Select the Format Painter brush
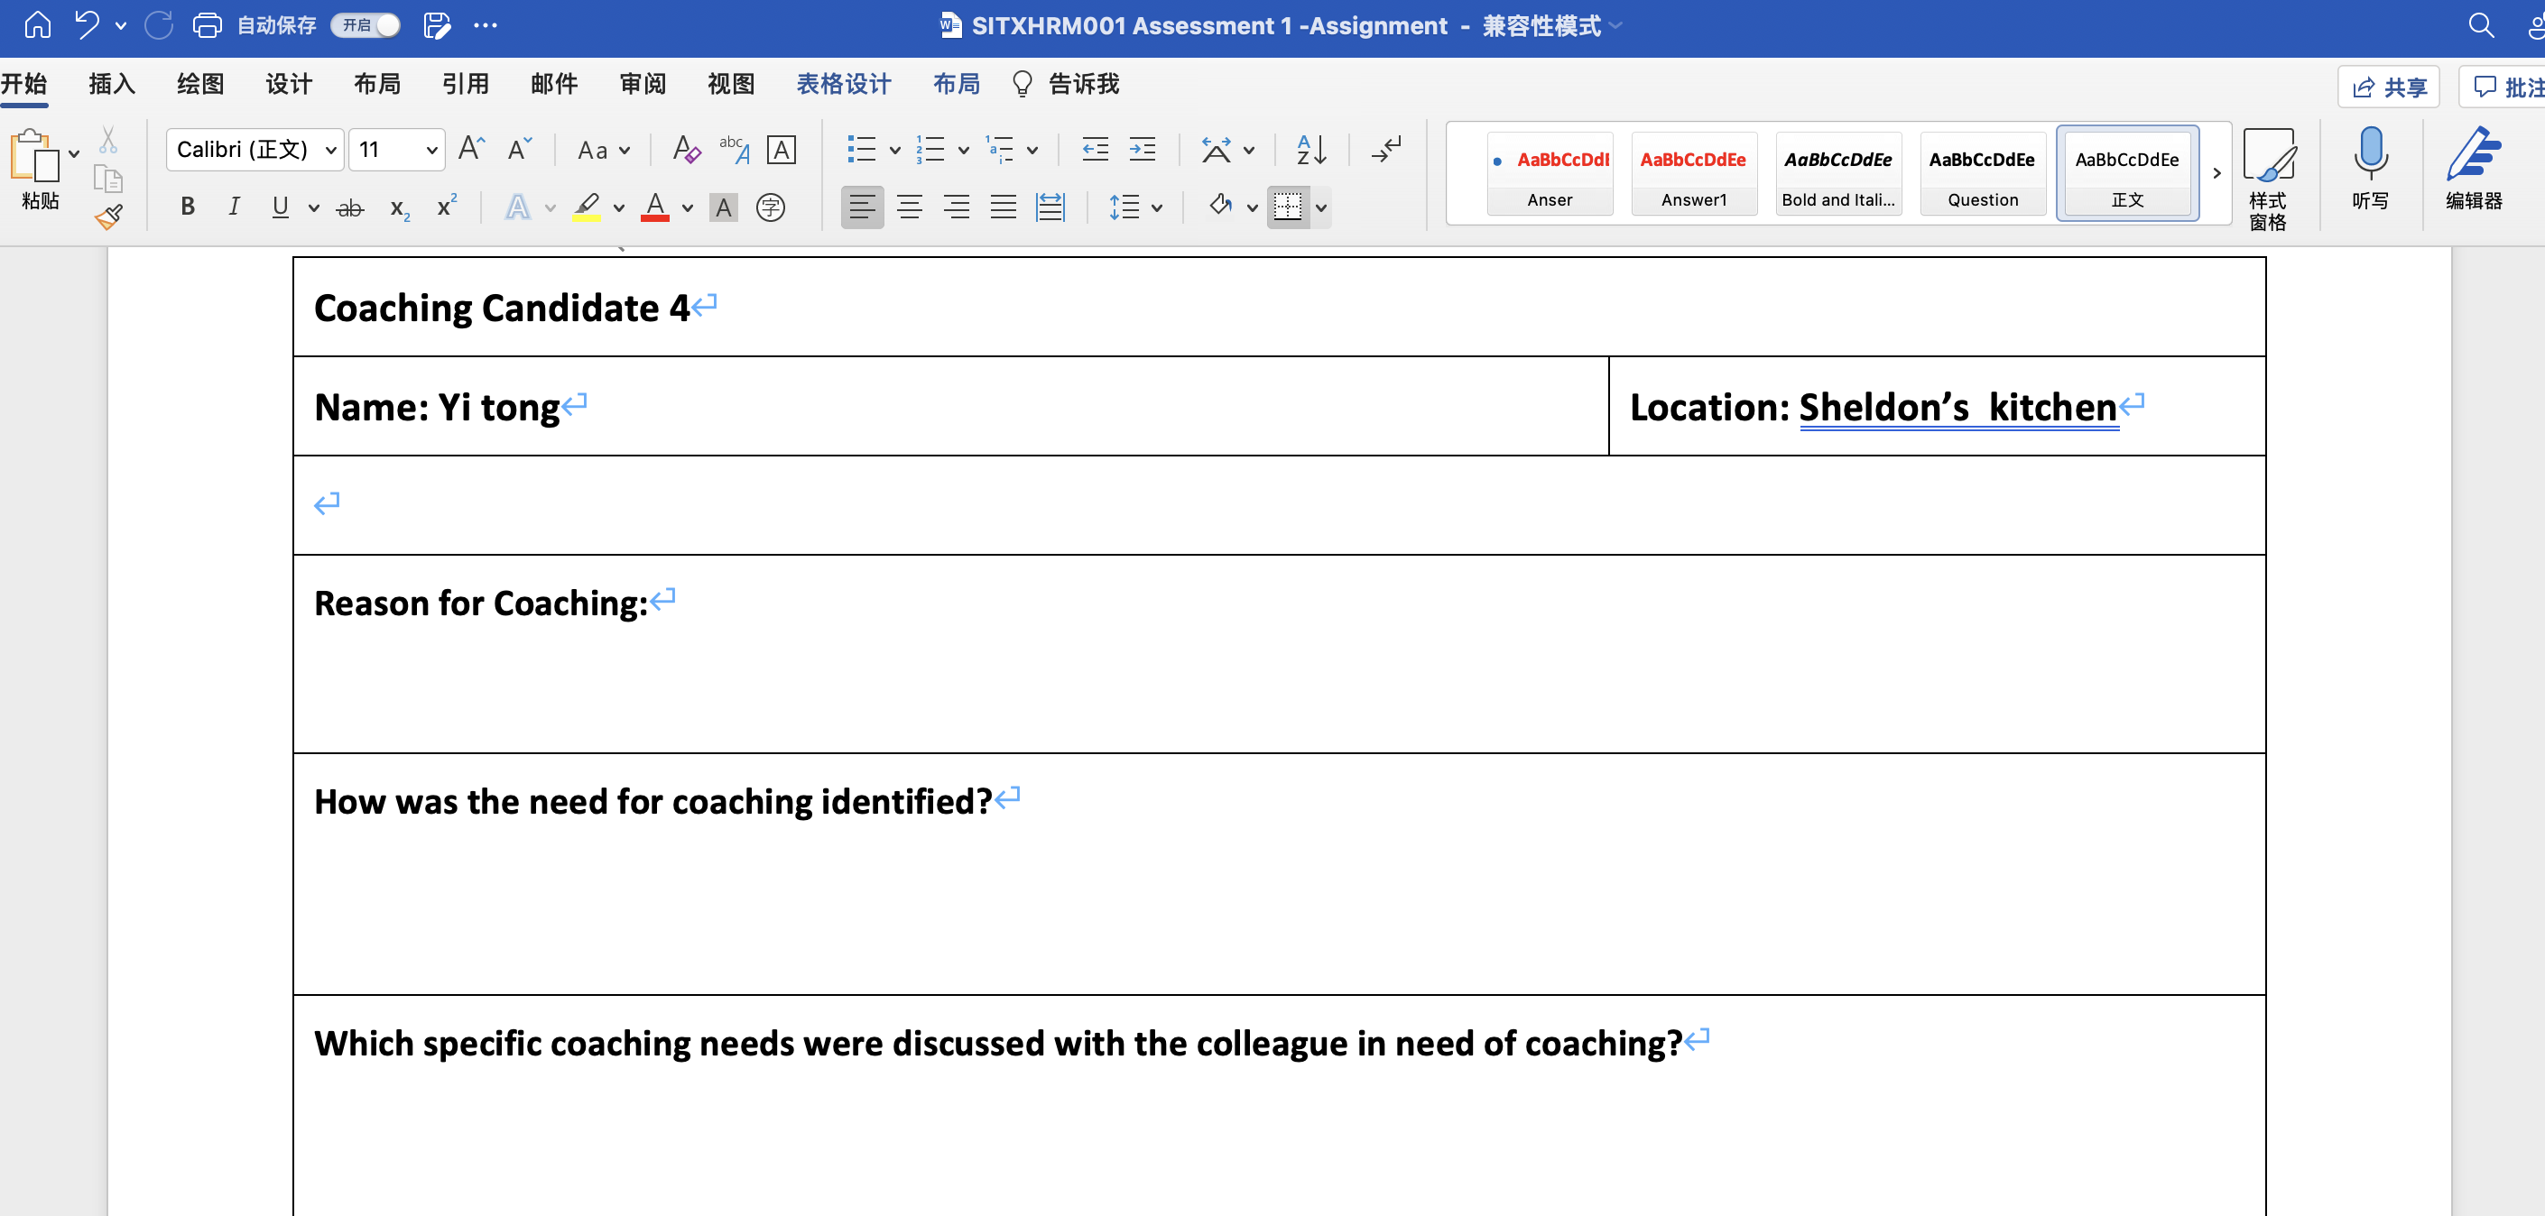Viewport: 2545px width, 1216px height. point(108,216)
